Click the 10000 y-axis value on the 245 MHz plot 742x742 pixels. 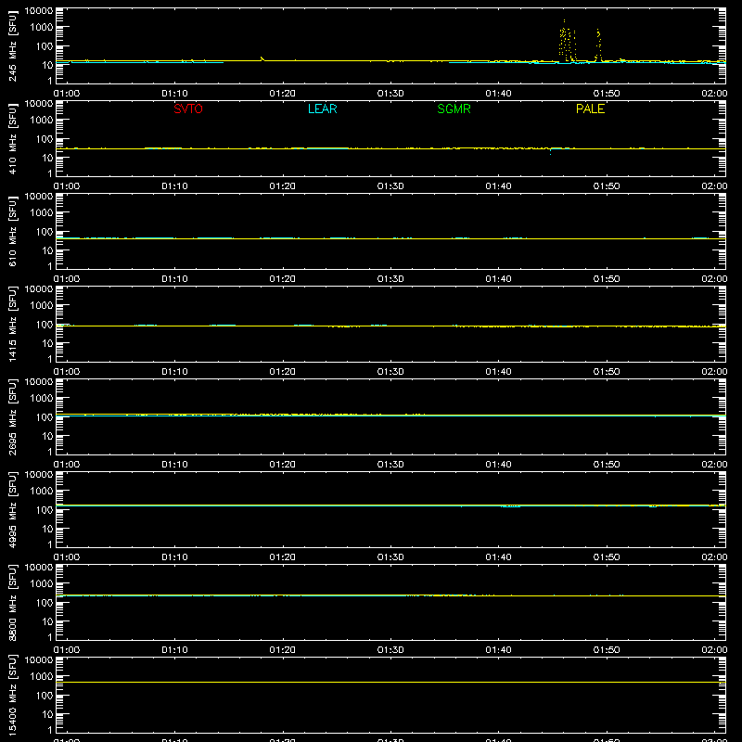pyautogui.click(x=39, y=11)
